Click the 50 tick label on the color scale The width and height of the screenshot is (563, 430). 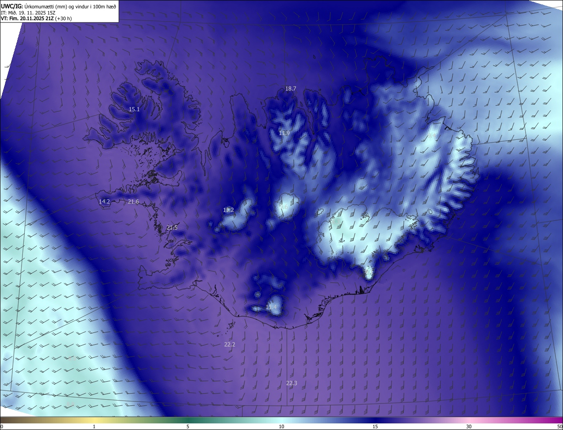[x=559, y=427]
